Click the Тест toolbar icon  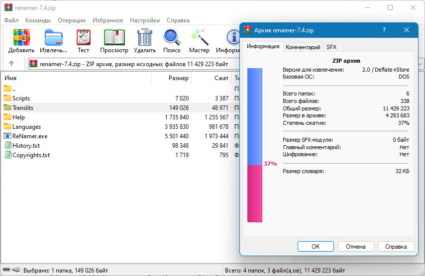tap(84, 37)
